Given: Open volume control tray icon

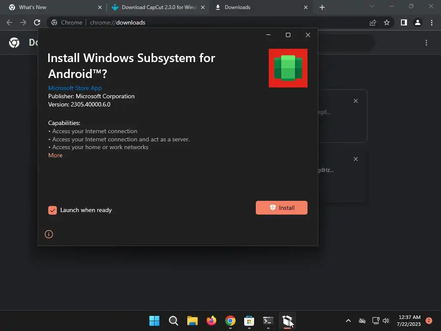Looking at the screenshot, I should [386, 321].
